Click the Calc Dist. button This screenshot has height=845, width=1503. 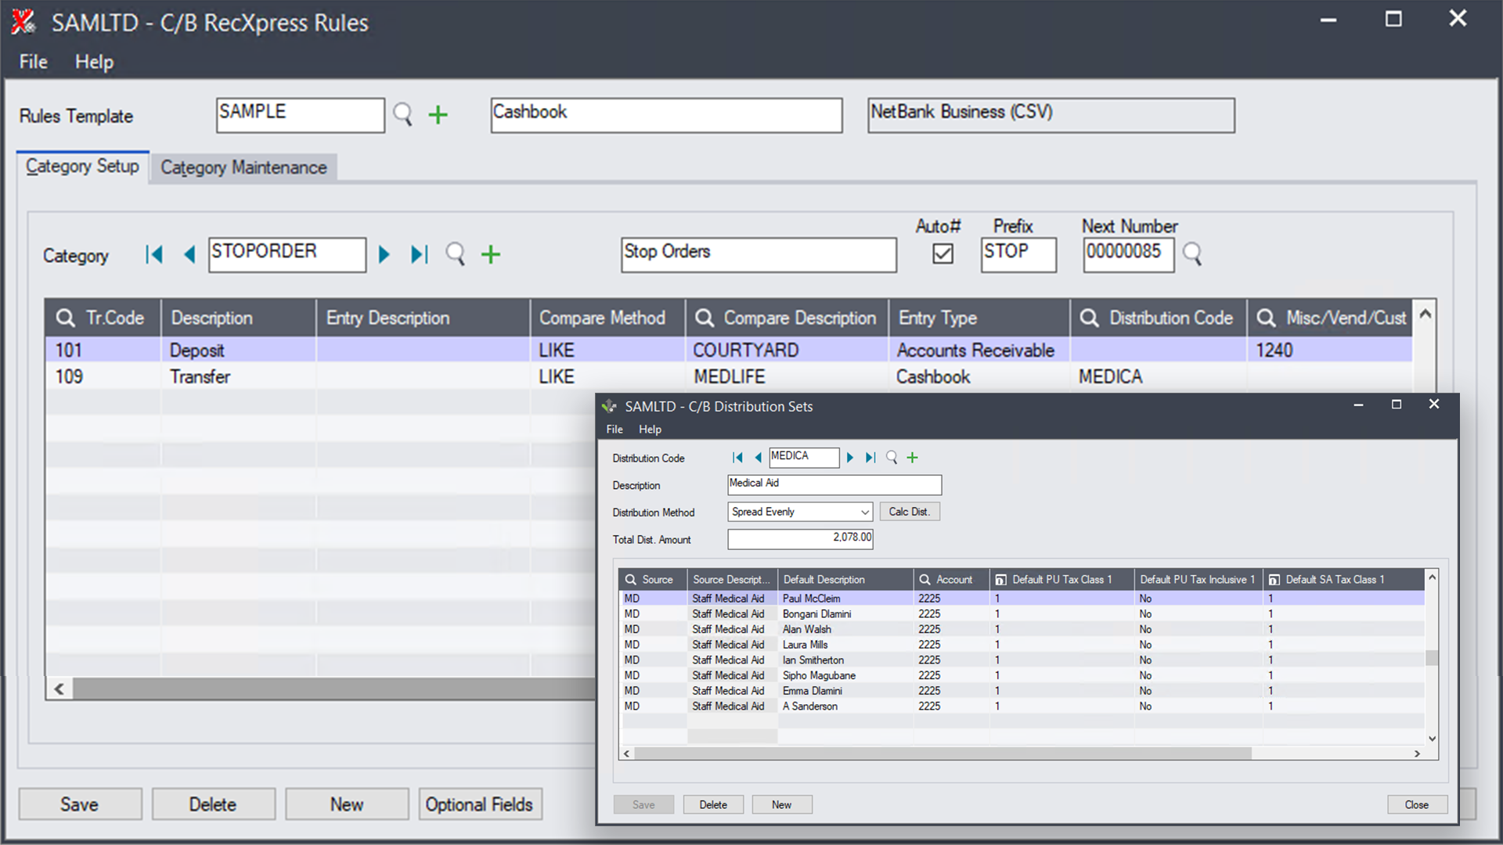(909, 511)
